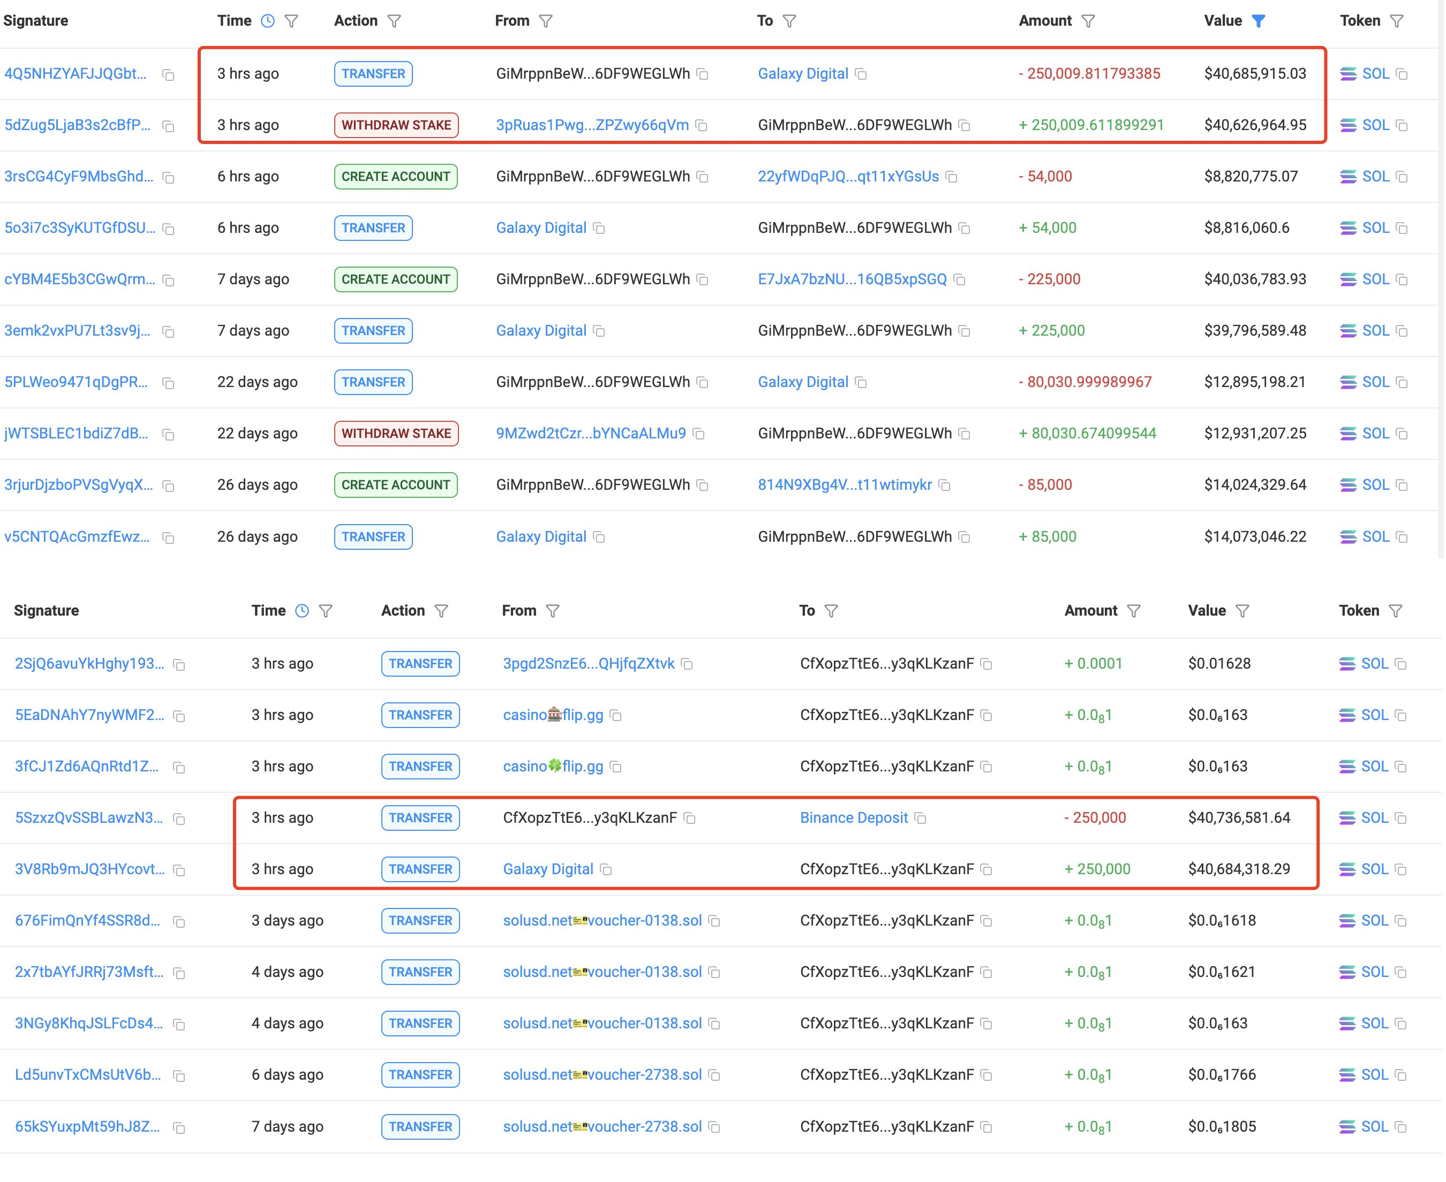
Task: Open E7JxA7bzNU...16QB5xpSGQ account link
Action: pyautogui.click(x=852, y=279)
